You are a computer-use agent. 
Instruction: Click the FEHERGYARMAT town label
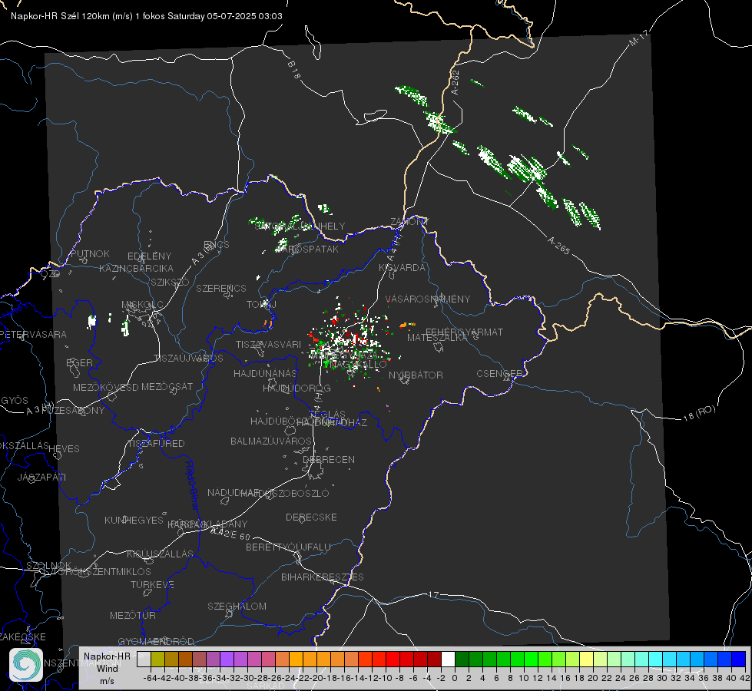click(464, 332)
